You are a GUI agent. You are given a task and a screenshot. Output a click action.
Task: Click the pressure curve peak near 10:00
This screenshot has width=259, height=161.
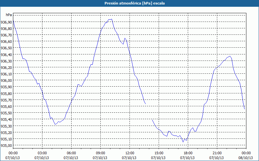coord(110,19)
